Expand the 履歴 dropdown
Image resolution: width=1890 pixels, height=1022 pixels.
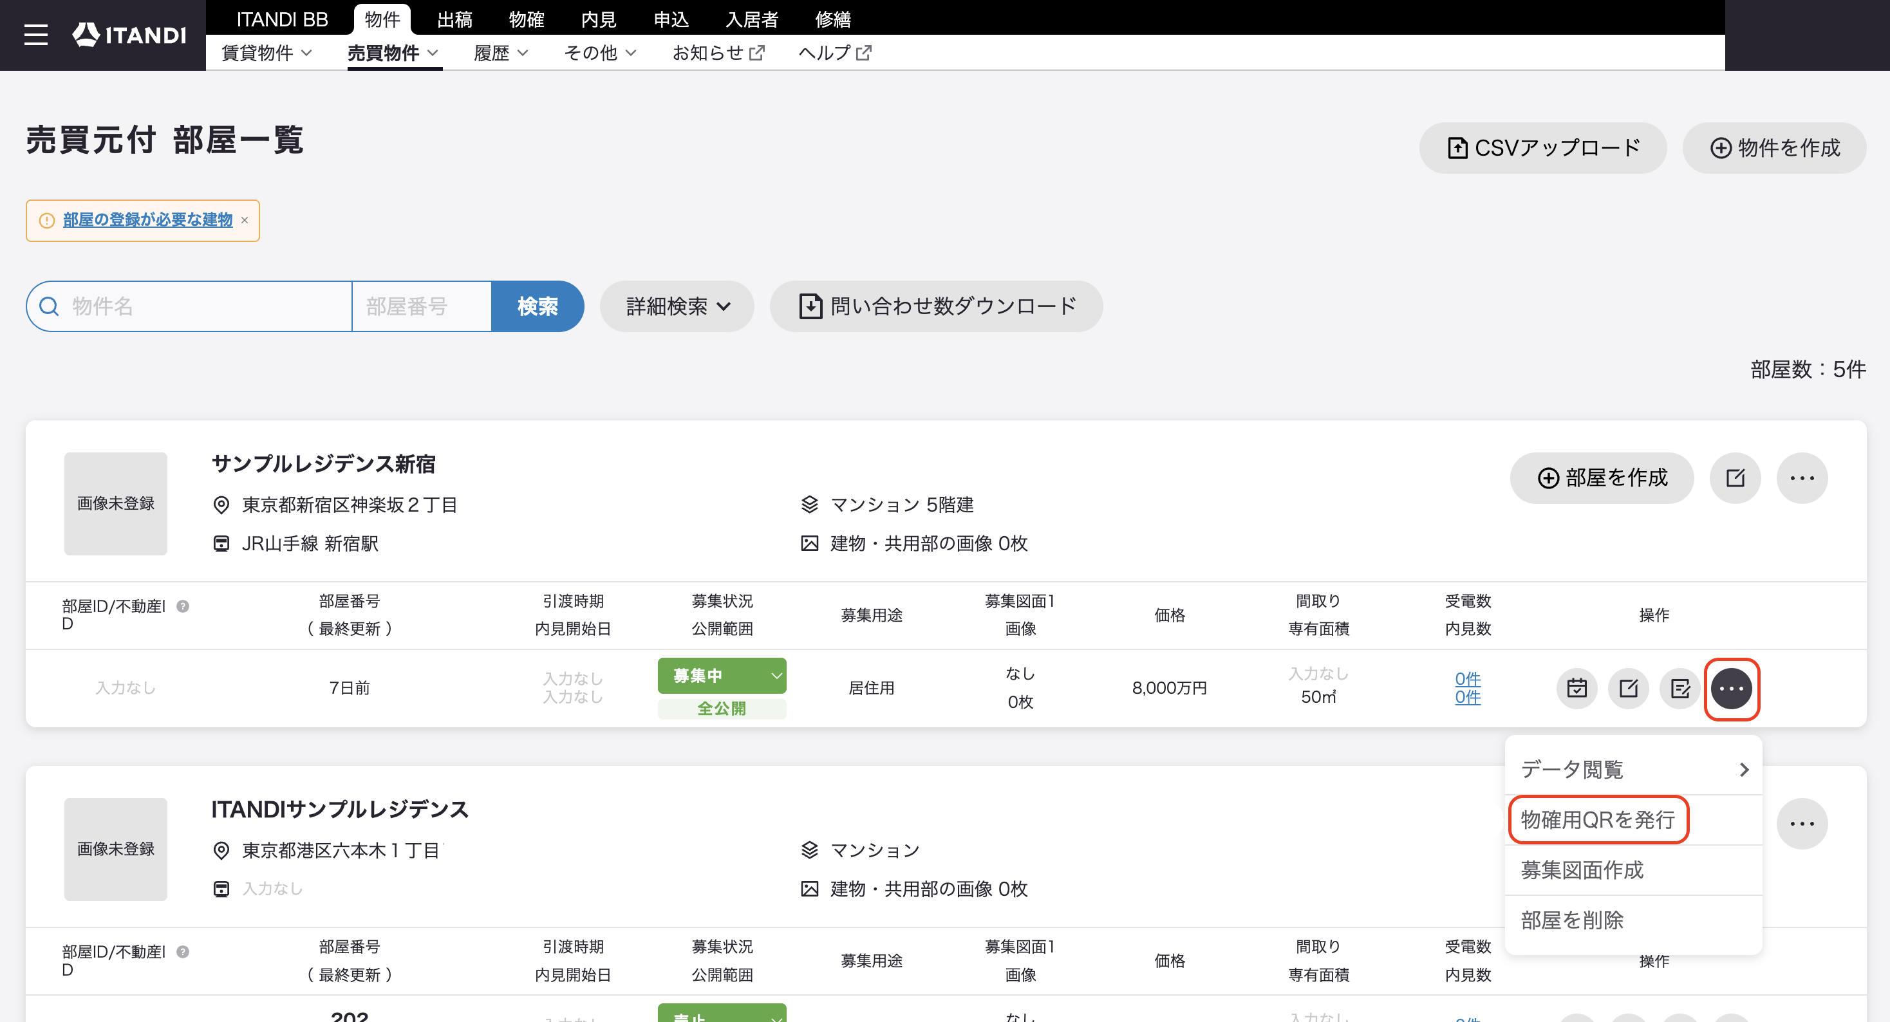point(501,53)
